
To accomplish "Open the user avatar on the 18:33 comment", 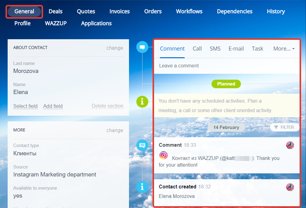I will [x=290, y=145].
